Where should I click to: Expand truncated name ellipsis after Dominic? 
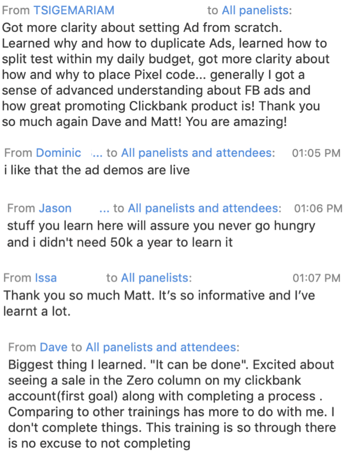pos(97,153)
